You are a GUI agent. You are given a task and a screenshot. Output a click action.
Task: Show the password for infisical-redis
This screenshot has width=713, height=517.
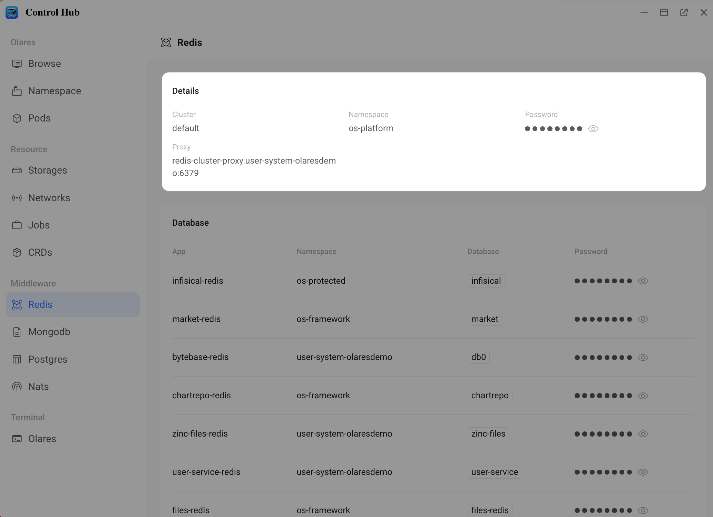(x=643, y=281)
